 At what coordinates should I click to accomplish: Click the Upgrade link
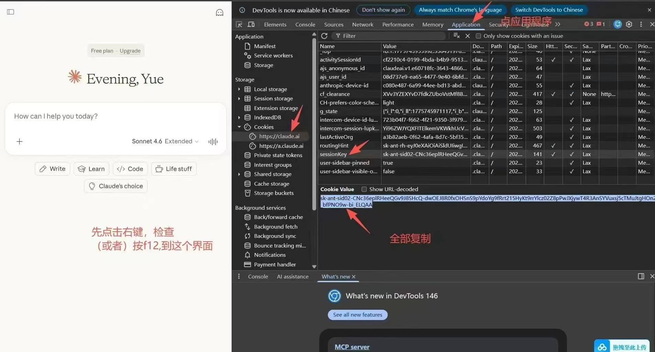point(130,51)
